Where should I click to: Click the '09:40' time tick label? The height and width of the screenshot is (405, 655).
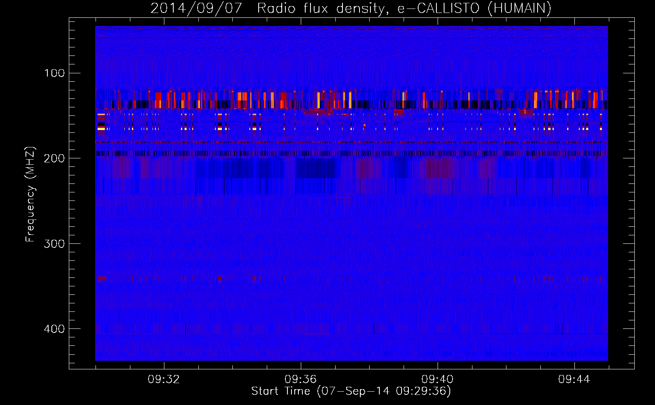click(x=437, y=379)
